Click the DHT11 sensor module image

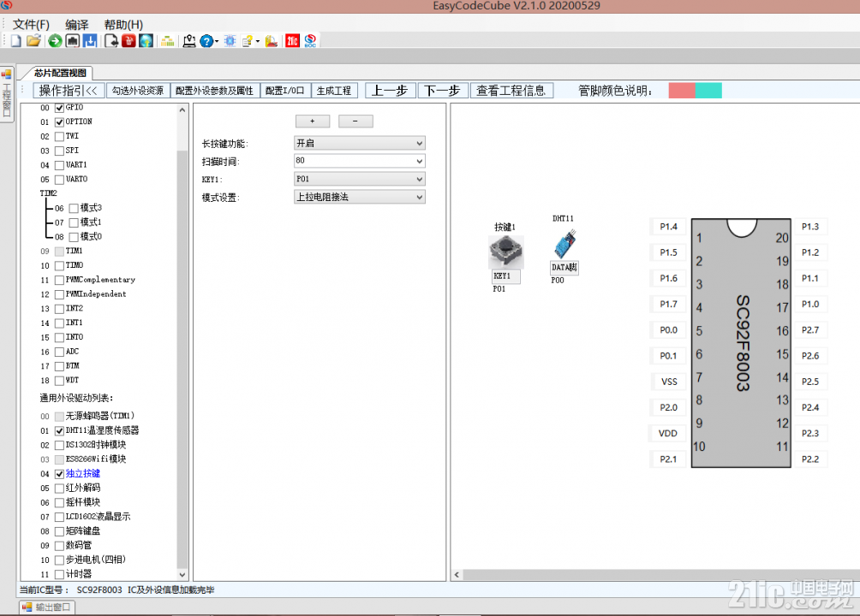click(x=565, y=244)
